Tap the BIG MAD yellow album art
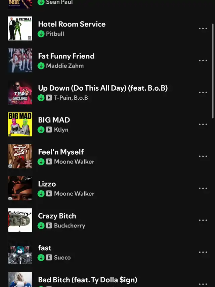215x287 pixels. [20, 125]
